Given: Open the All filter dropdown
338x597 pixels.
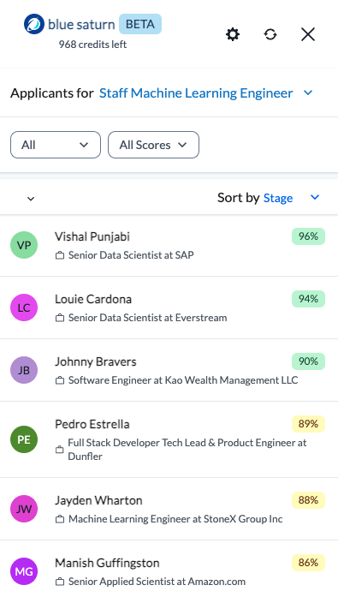Looking at the screenshot, I should click(x=56, y=145).
